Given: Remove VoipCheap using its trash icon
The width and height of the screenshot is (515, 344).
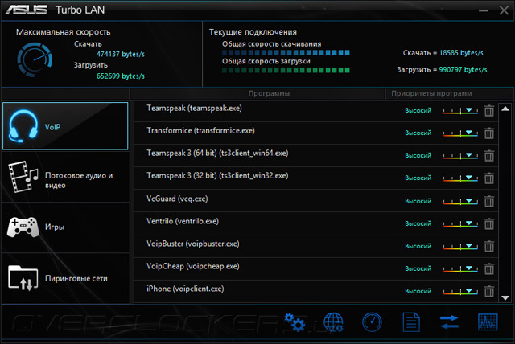Looking at the screenshot, I should click(x=489, y=269).
